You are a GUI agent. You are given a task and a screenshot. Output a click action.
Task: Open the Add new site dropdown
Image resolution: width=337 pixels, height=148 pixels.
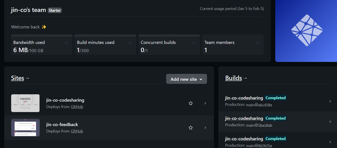pyautogui.click(x=186, y=79)
